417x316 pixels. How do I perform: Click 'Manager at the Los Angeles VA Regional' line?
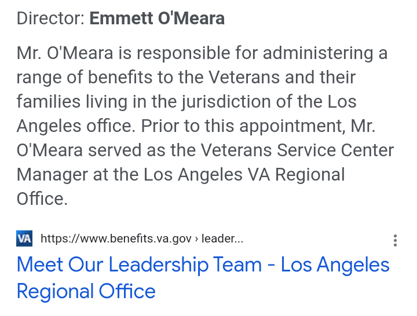click(180, 174)
